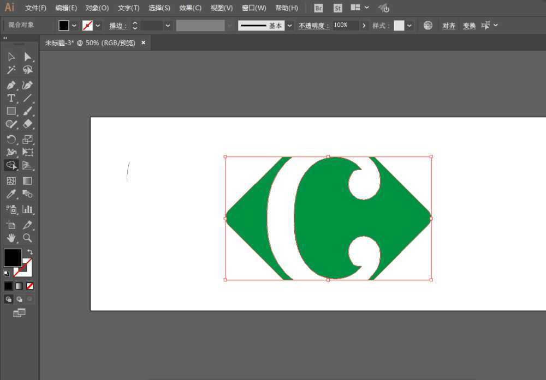Click the 对齐 button in options bar
The height and width of the screenshot is (380, 546).
pyautogui.click(x=449, y=25)
